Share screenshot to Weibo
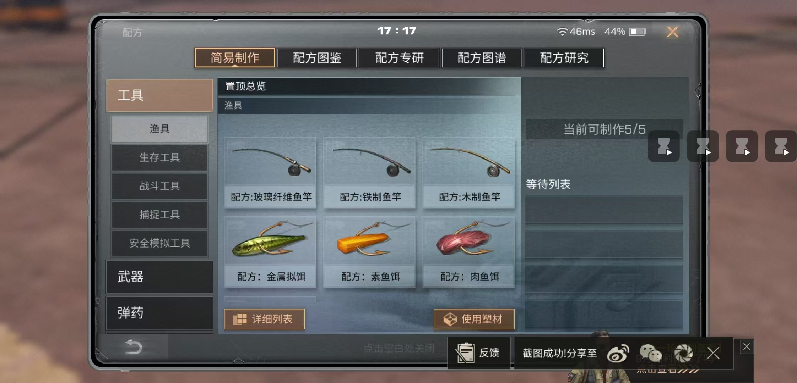Viewport: 797px width, 383px height. (618, 353)
